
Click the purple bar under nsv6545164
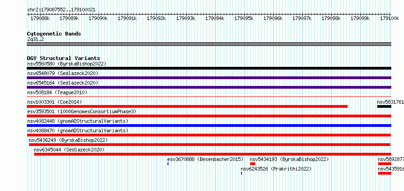click(209, 87)
